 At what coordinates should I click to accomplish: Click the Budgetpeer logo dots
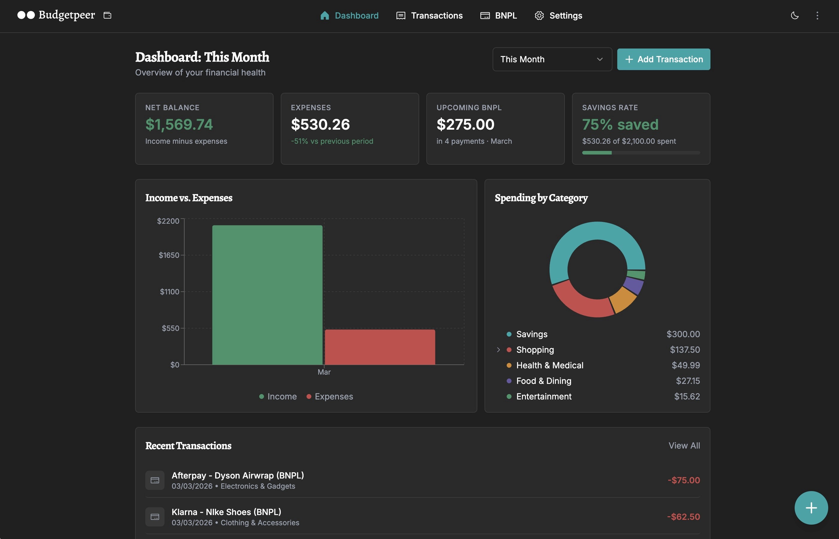pyautogui.click(x=26, y=15)
